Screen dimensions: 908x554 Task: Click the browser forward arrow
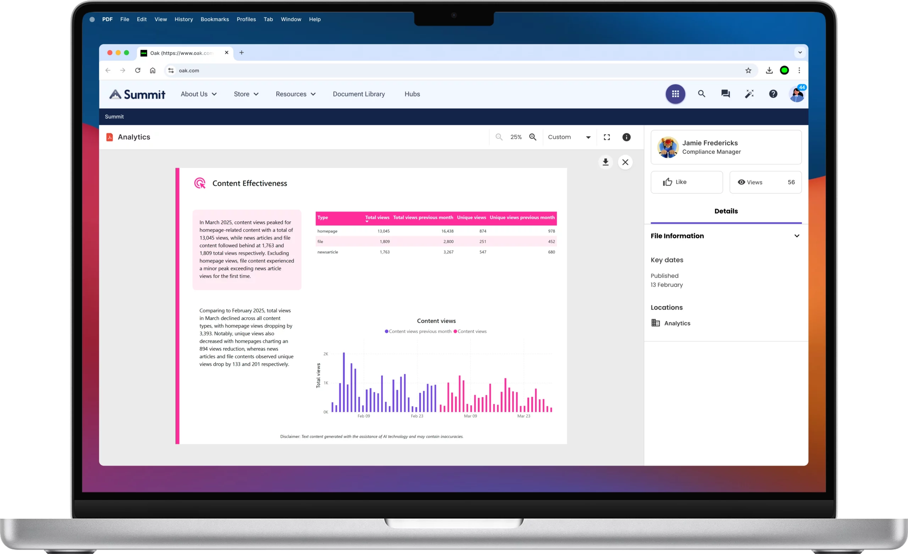[123, 70]
